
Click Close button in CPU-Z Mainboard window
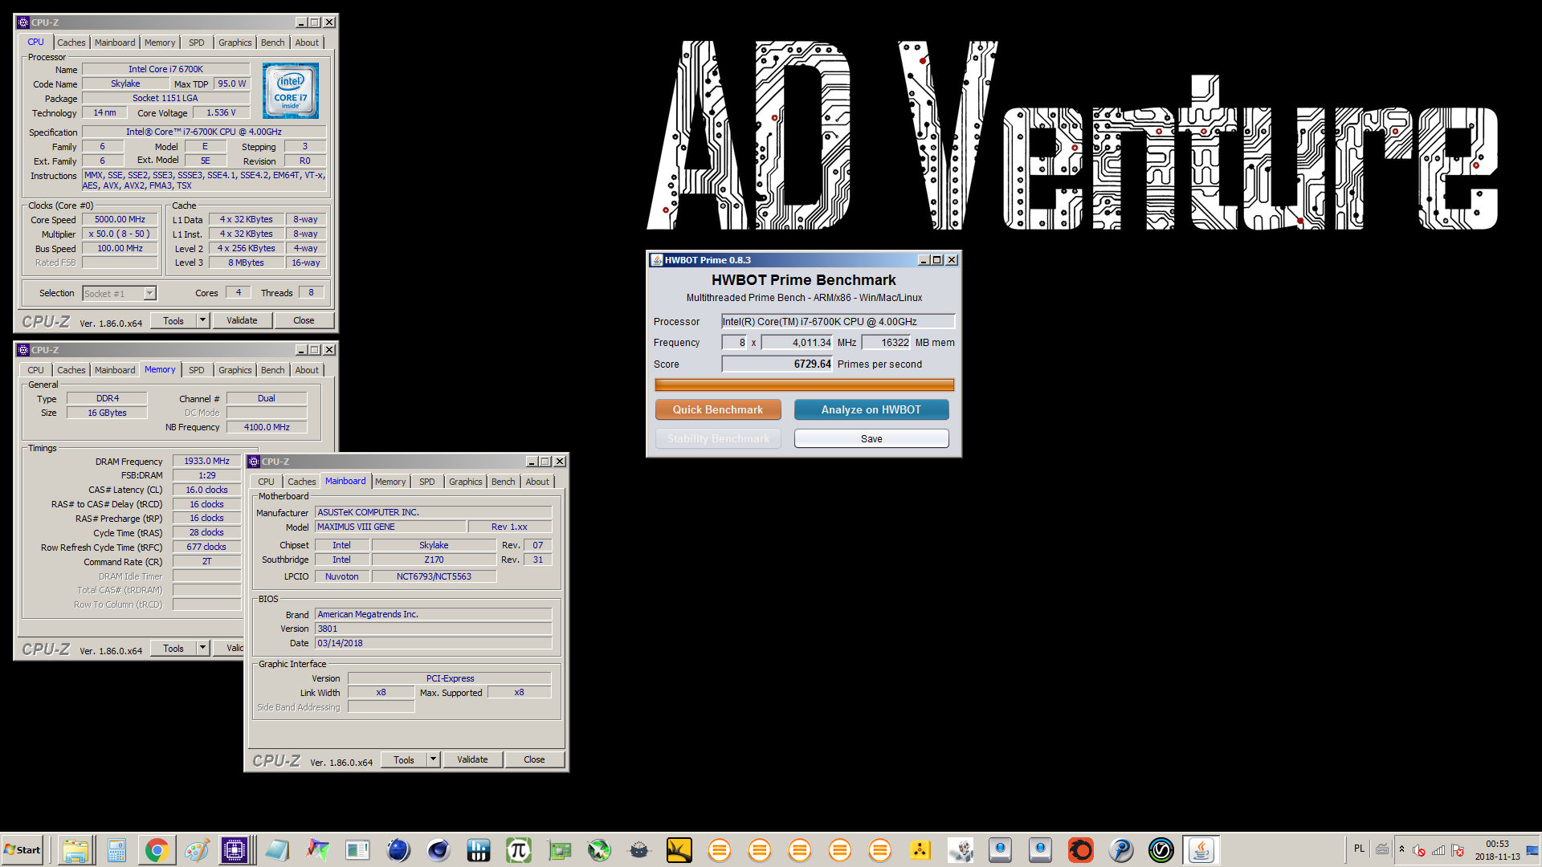point(534,759)
